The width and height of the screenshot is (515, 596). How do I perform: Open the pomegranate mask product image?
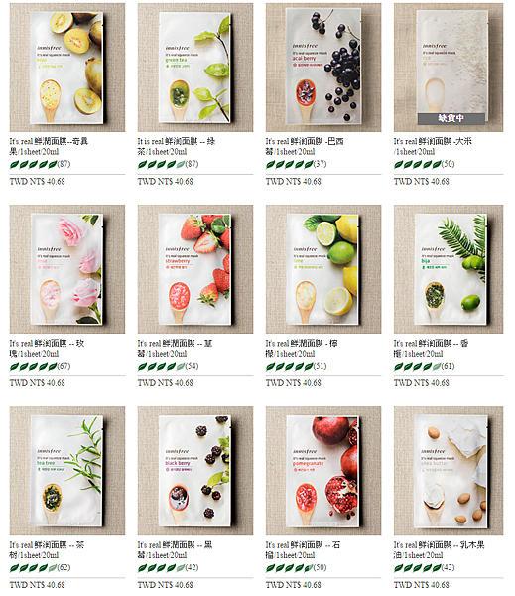coord(323,471)
